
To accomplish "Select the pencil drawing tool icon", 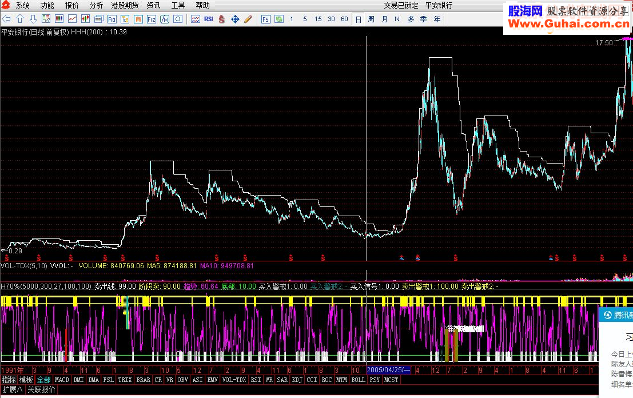I will click(x=248, y=19).
